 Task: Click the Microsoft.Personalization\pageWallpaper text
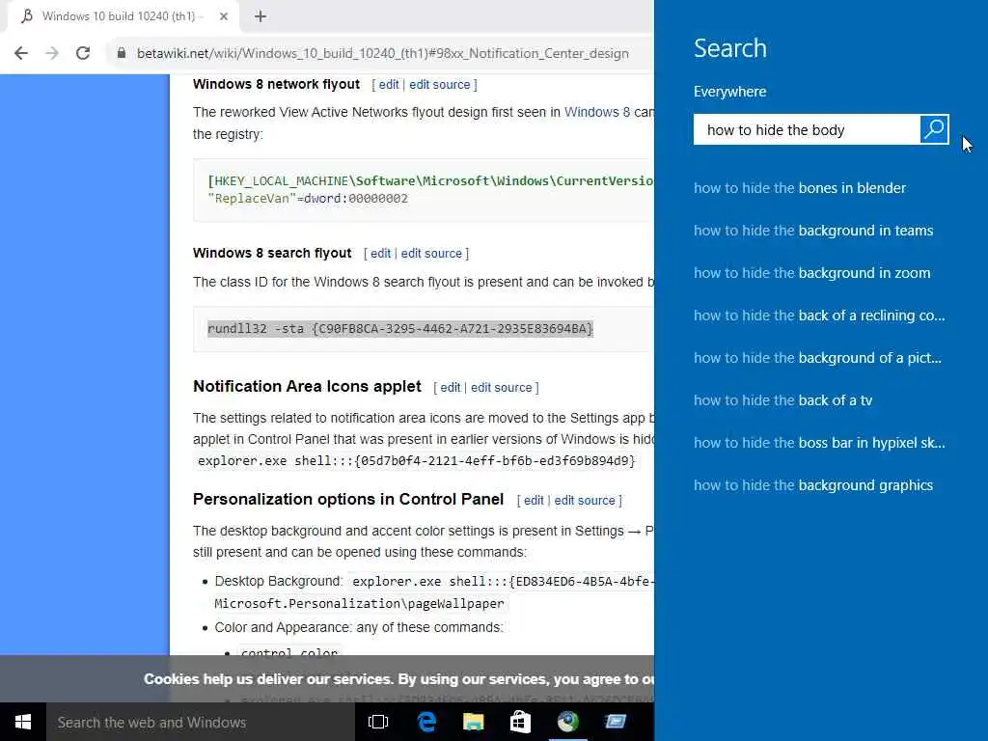[359, 604]
